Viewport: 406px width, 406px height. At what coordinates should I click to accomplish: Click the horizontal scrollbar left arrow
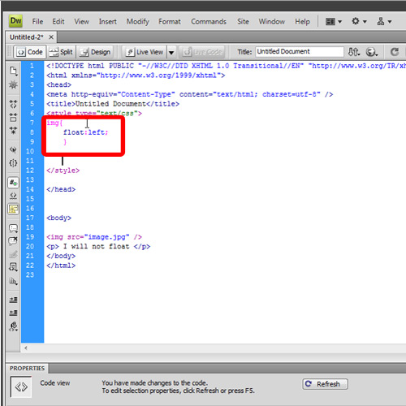coord(26,348)
